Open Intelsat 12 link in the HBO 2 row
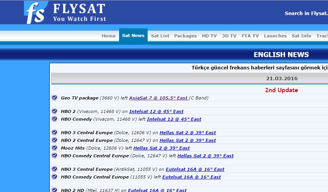This screenshot has width=328, height=192. (156, 111)
